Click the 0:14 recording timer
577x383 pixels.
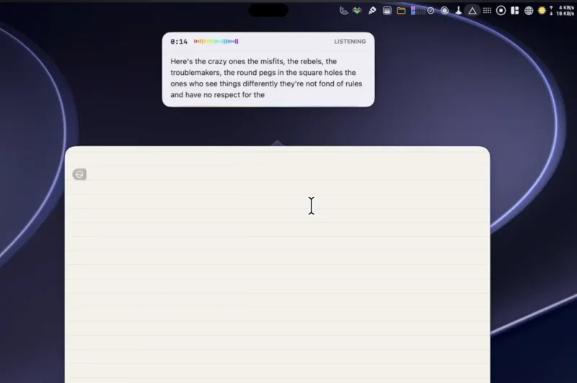(179, 42)
